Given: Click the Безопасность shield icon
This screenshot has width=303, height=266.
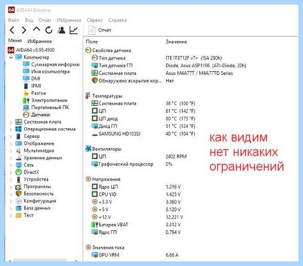Looking at the screenshot, I should [19, 194].
